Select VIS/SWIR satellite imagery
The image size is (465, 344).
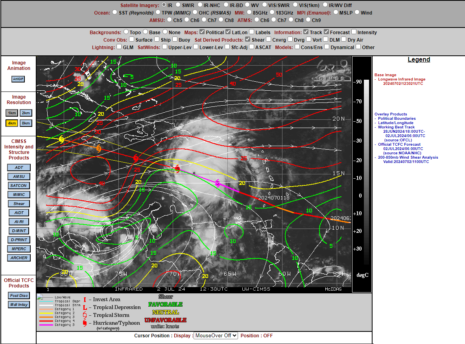[x=264, y=5]
